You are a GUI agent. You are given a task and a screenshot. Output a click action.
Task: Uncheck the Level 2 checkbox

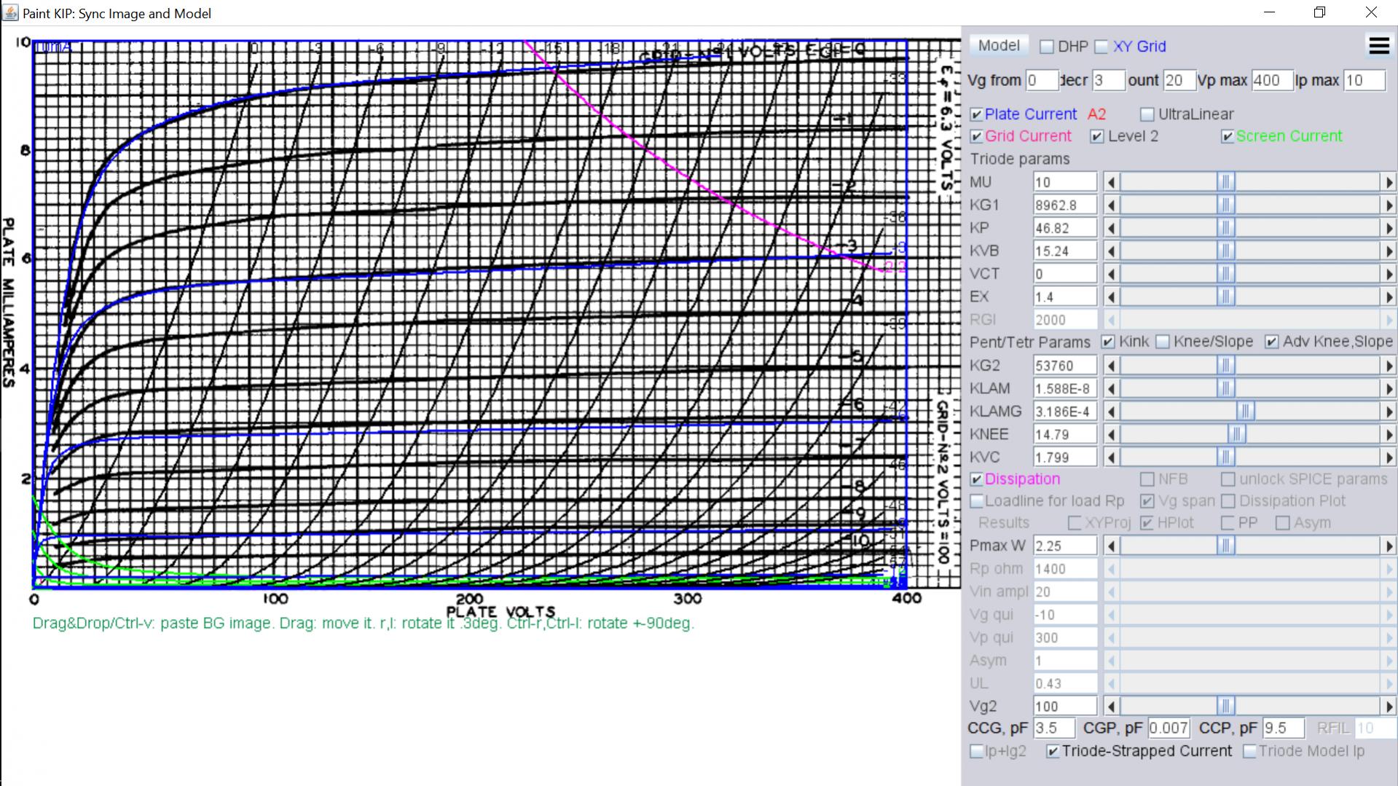point(1097,136)
